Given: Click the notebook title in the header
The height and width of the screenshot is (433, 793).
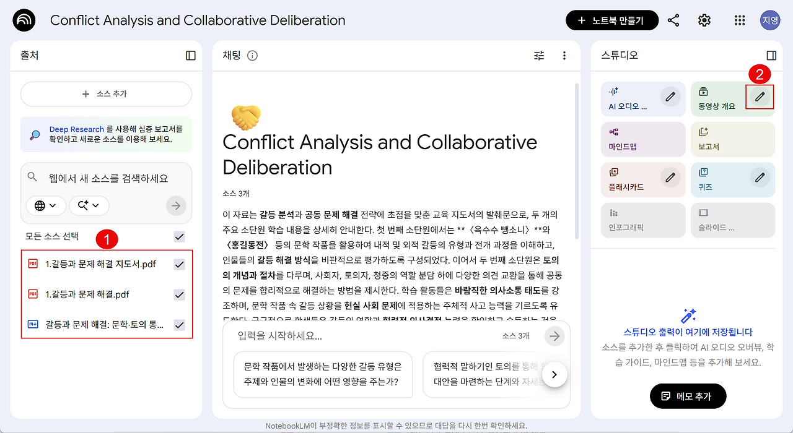Looking at the screenshot, I should [198, 20].
